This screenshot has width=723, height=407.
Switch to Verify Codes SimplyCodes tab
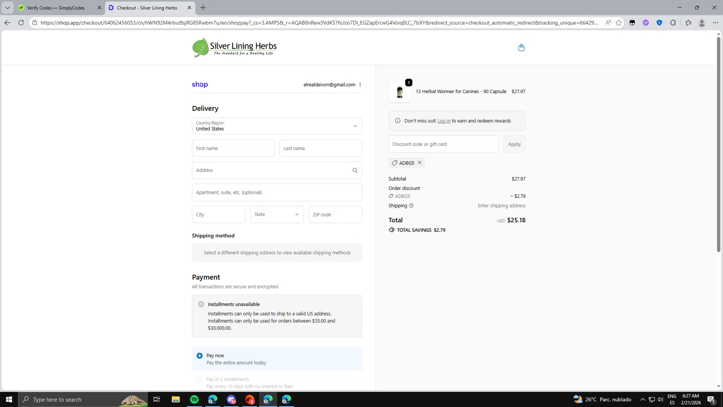click(x=55, y=8)
